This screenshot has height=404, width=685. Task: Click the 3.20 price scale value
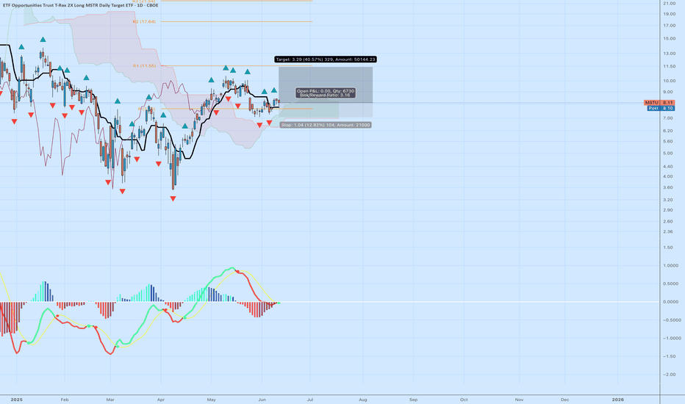click(x=668, y=200)
